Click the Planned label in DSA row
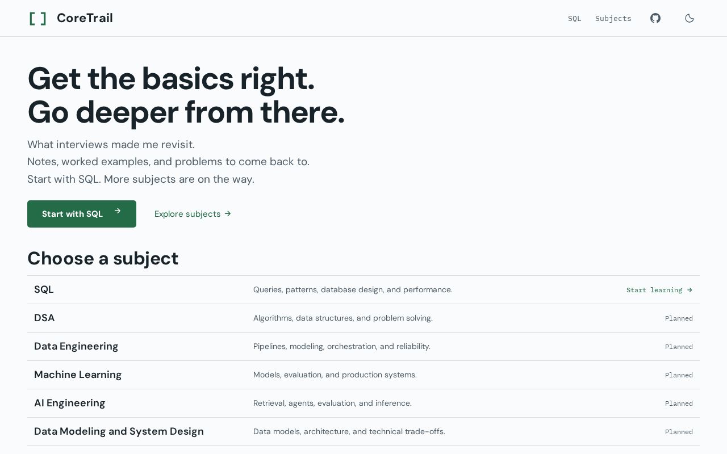This screenshot has height=454, width=727. (x=679, y=318)
